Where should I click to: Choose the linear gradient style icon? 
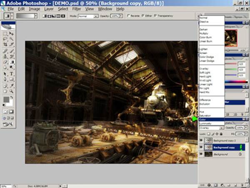[45, 16]
